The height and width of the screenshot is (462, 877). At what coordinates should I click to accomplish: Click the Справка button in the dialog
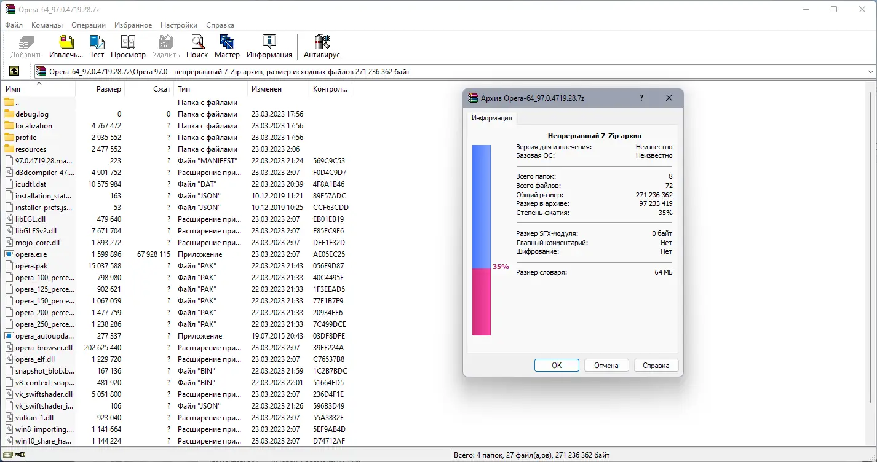[656, 365]
